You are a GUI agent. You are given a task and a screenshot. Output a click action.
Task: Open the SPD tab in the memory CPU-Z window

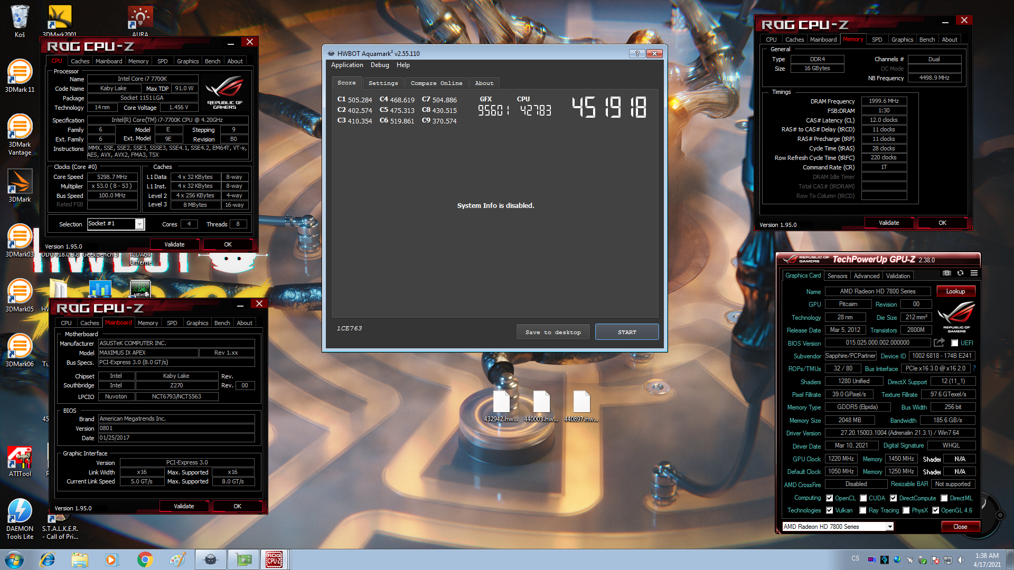877,40
